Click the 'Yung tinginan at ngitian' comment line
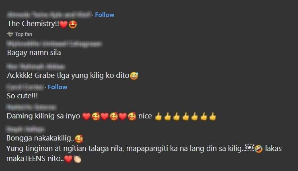 click(144, 149)
